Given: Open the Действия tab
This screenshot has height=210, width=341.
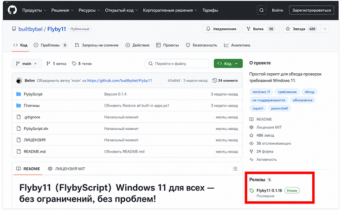Looking at the screenshot, I should pyautogui.click(x=137, y=45).
